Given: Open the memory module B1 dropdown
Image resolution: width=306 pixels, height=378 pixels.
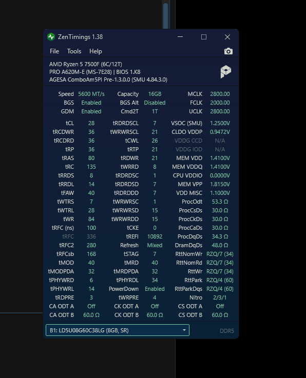Looking at the screenshot, I should (118, 330).
